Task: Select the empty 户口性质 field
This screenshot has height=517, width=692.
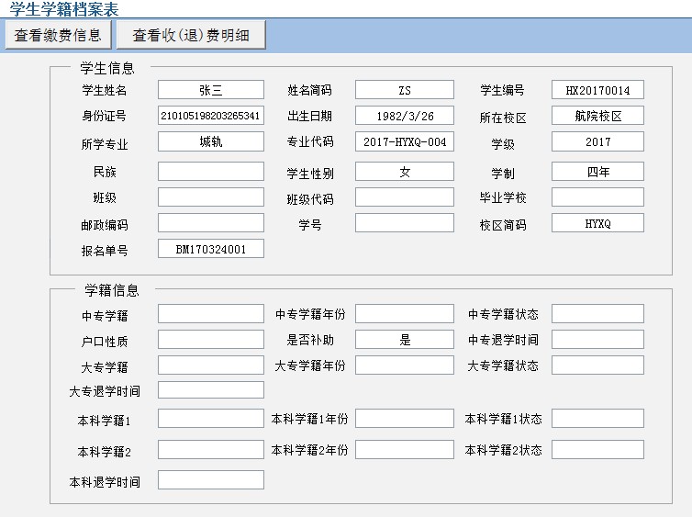Action: [x=211, y=340]
